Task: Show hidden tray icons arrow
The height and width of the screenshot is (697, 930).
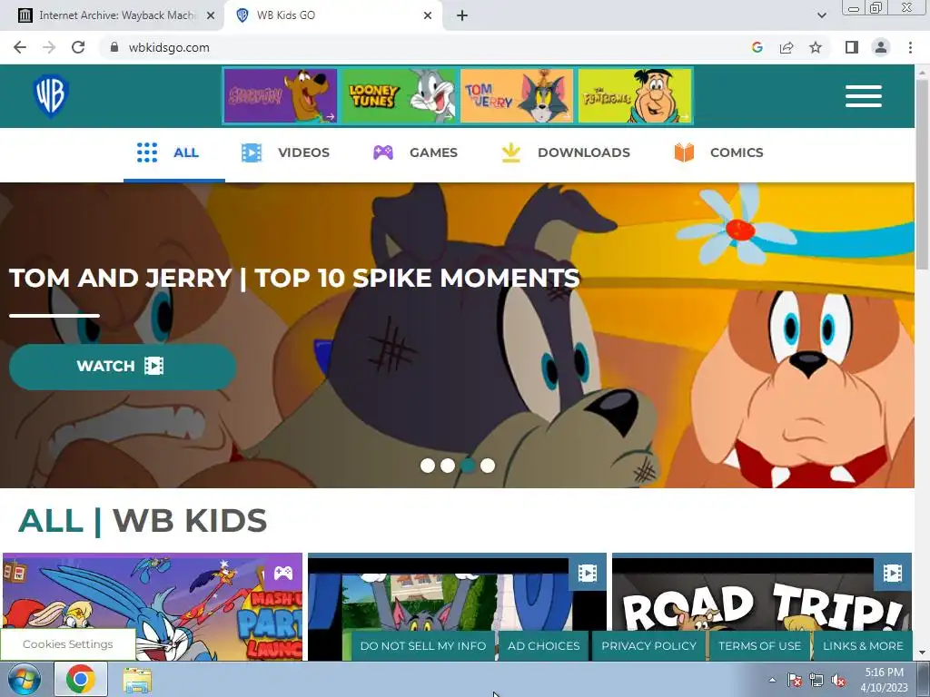Action: coord(772,680)
